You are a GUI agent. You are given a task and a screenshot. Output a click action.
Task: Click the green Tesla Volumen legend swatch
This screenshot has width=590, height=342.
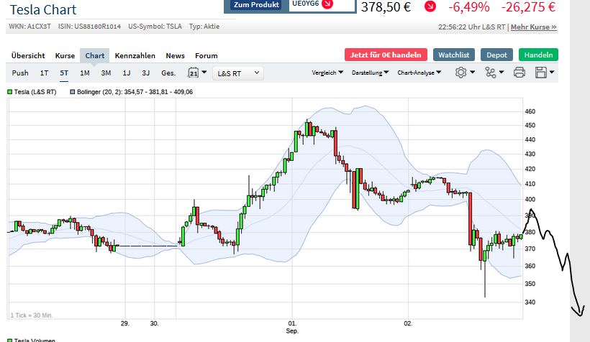[10, 340]
